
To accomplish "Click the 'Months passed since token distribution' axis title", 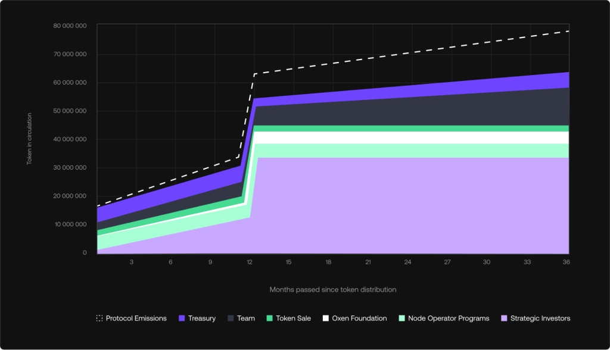I will coord(333,290).
